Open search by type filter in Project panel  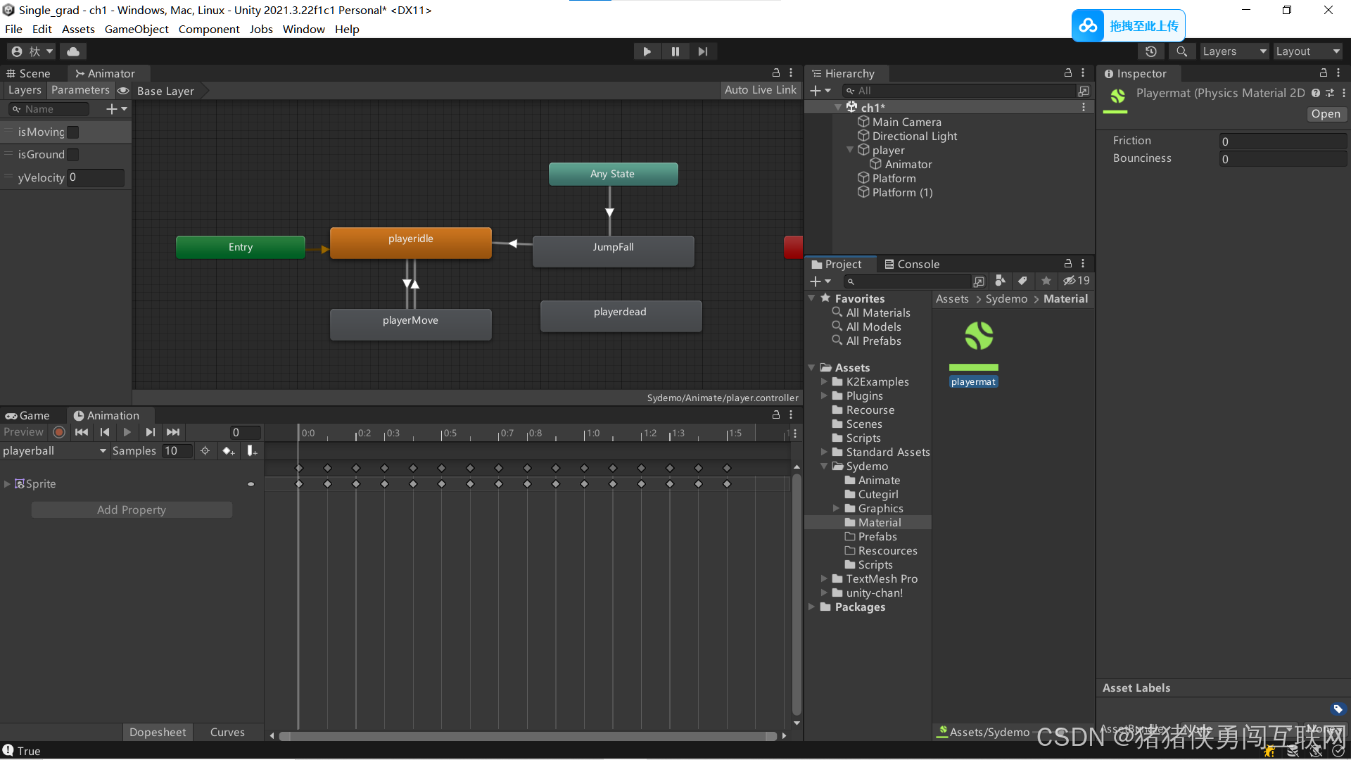pyautogui.click(x=1000, y=281)
